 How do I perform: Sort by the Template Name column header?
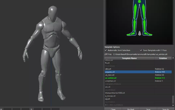[129, 58]
